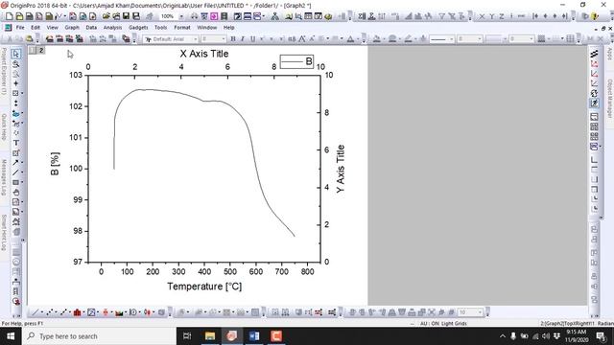The width and height of the screenshot is (614, 345).
Task: Click the Save Project icon
Action: [x=126, y=16]
